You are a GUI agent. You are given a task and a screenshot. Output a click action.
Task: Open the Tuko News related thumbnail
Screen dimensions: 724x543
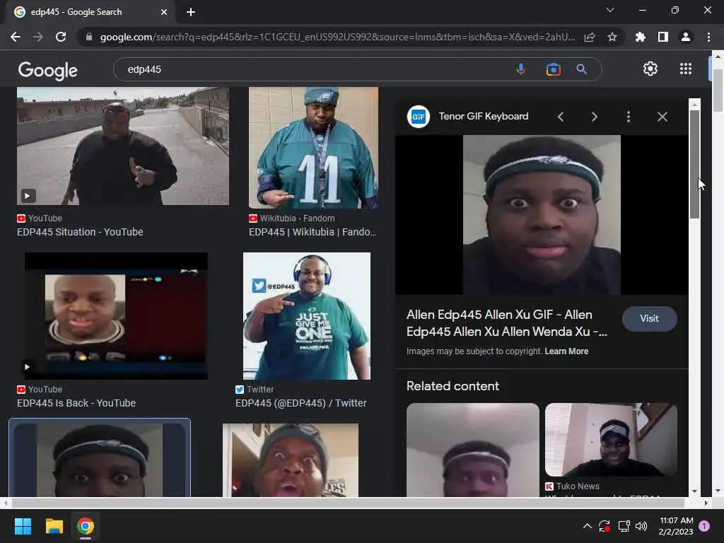point(611,440)
